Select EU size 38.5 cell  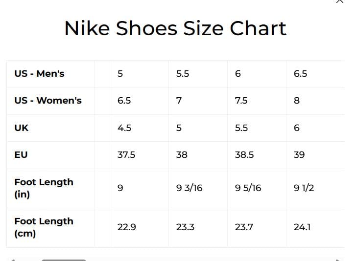pos(244,155)
